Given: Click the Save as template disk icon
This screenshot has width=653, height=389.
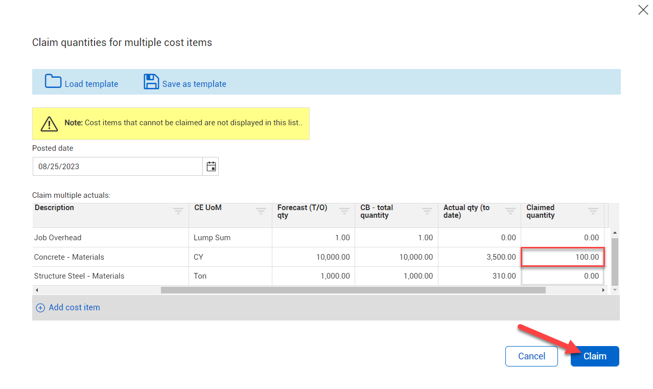Looking at the screenshot, I should point(151,82).
